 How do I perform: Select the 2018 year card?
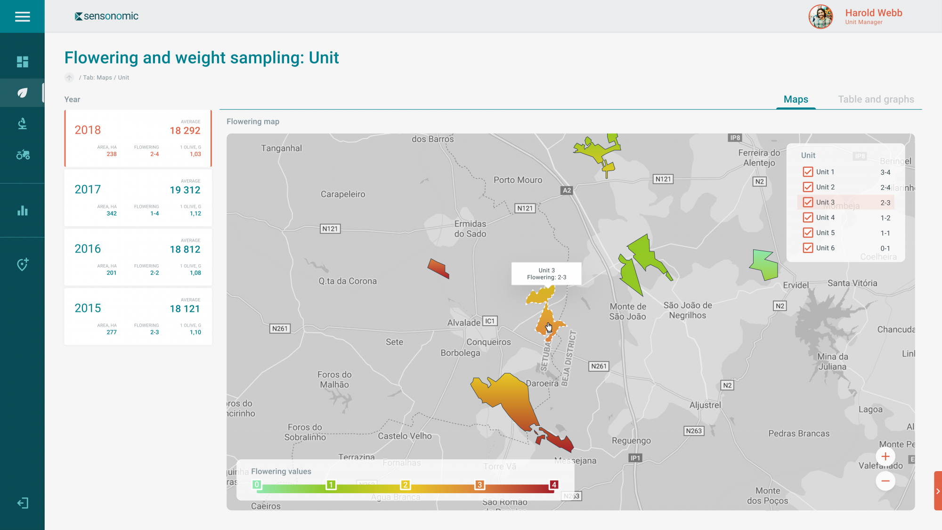(x=138, y=139)
